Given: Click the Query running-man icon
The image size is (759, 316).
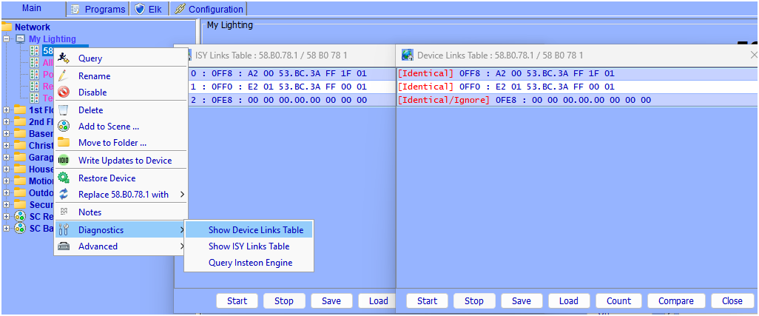Looking at the screenshot, I should tap(64, 58).
